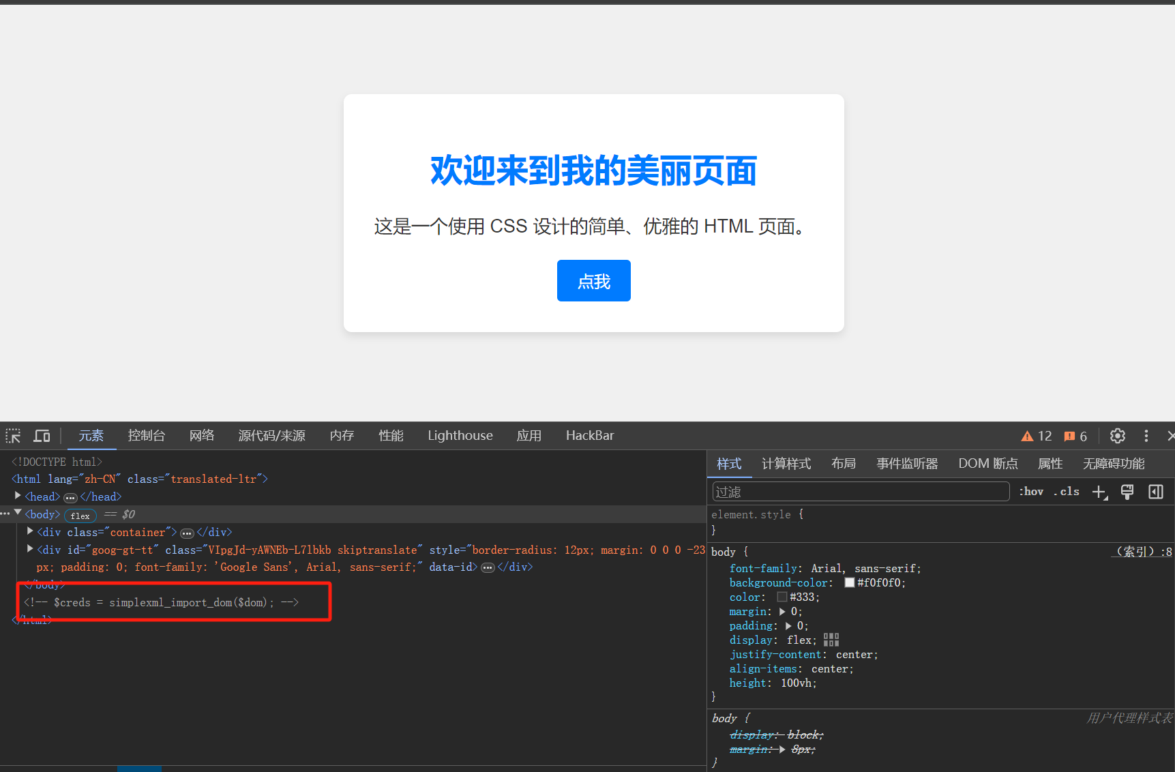Open the 计算样式 panel tab
Screen dimensions: 1175x772
786,463
